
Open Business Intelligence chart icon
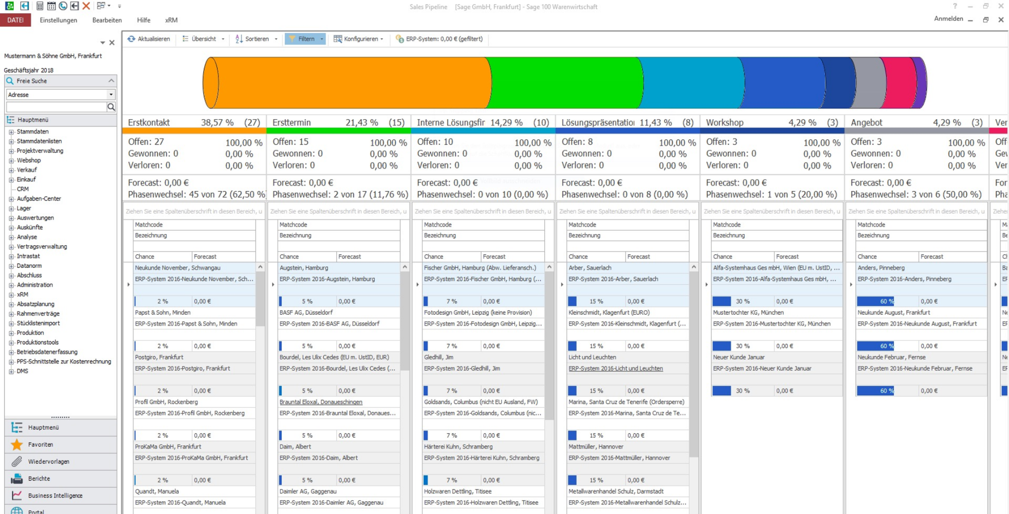click(x=17, y=495)
